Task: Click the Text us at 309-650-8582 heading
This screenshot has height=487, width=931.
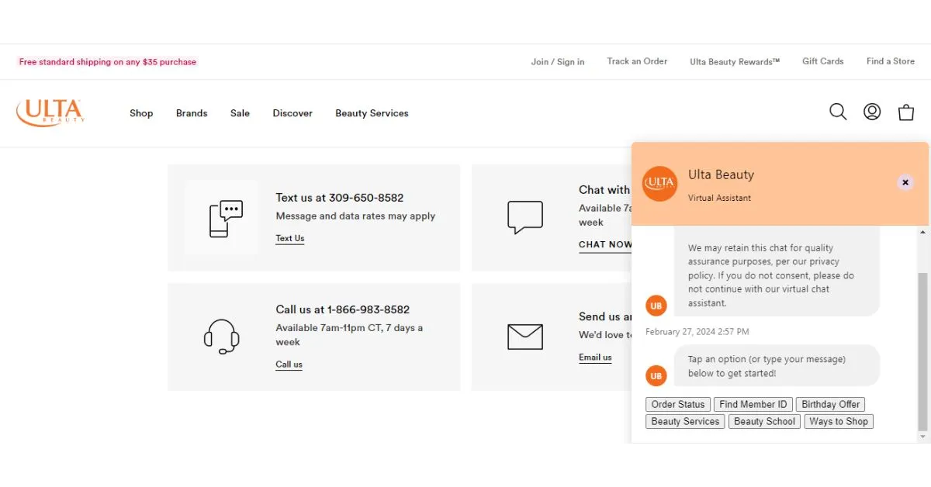Action: point(340,198)
